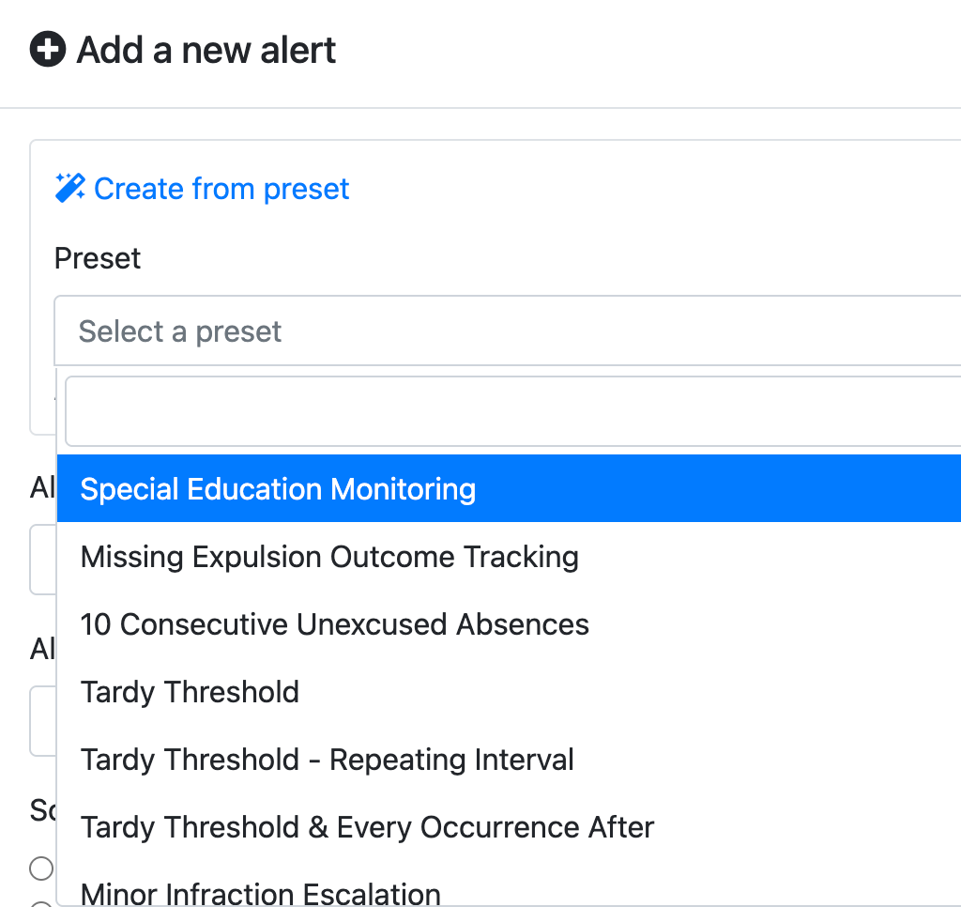
Task: Select the first radio button at bottom left
Action: coord(41,869)
